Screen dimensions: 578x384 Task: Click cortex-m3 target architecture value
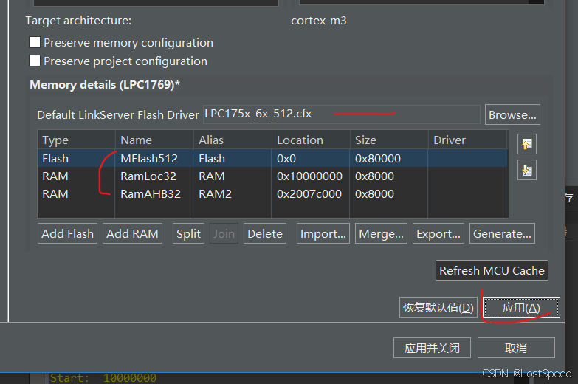[319, 20]
